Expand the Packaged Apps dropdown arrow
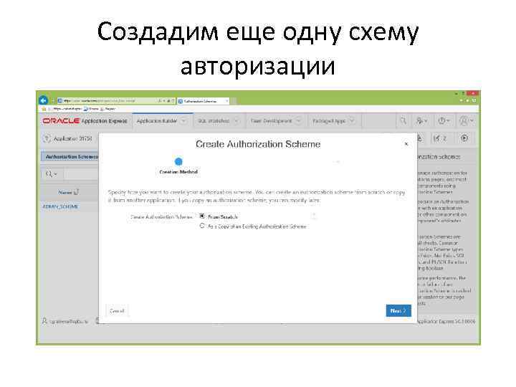Viewport: 516px width, 387px height. [x=351, y=121]
